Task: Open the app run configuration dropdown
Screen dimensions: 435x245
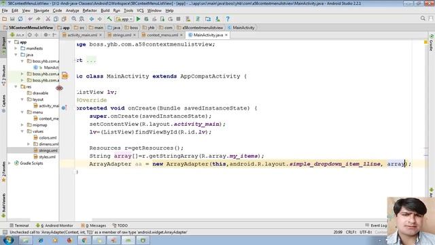Action: [x=124, y=19]
